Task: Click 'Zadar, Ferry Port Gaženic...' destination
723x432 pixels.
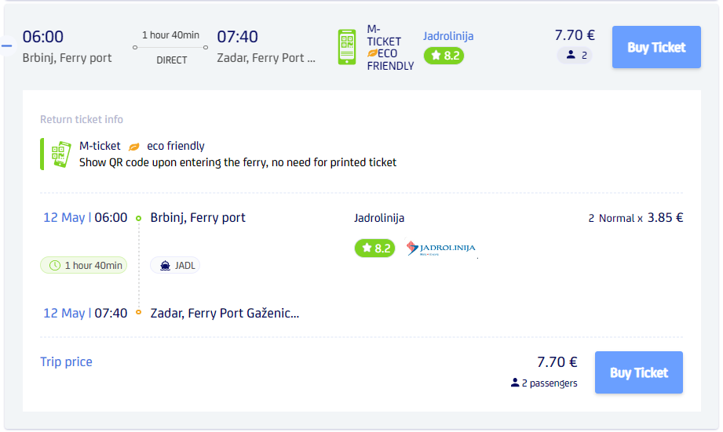Action: (x=225, y=313)
